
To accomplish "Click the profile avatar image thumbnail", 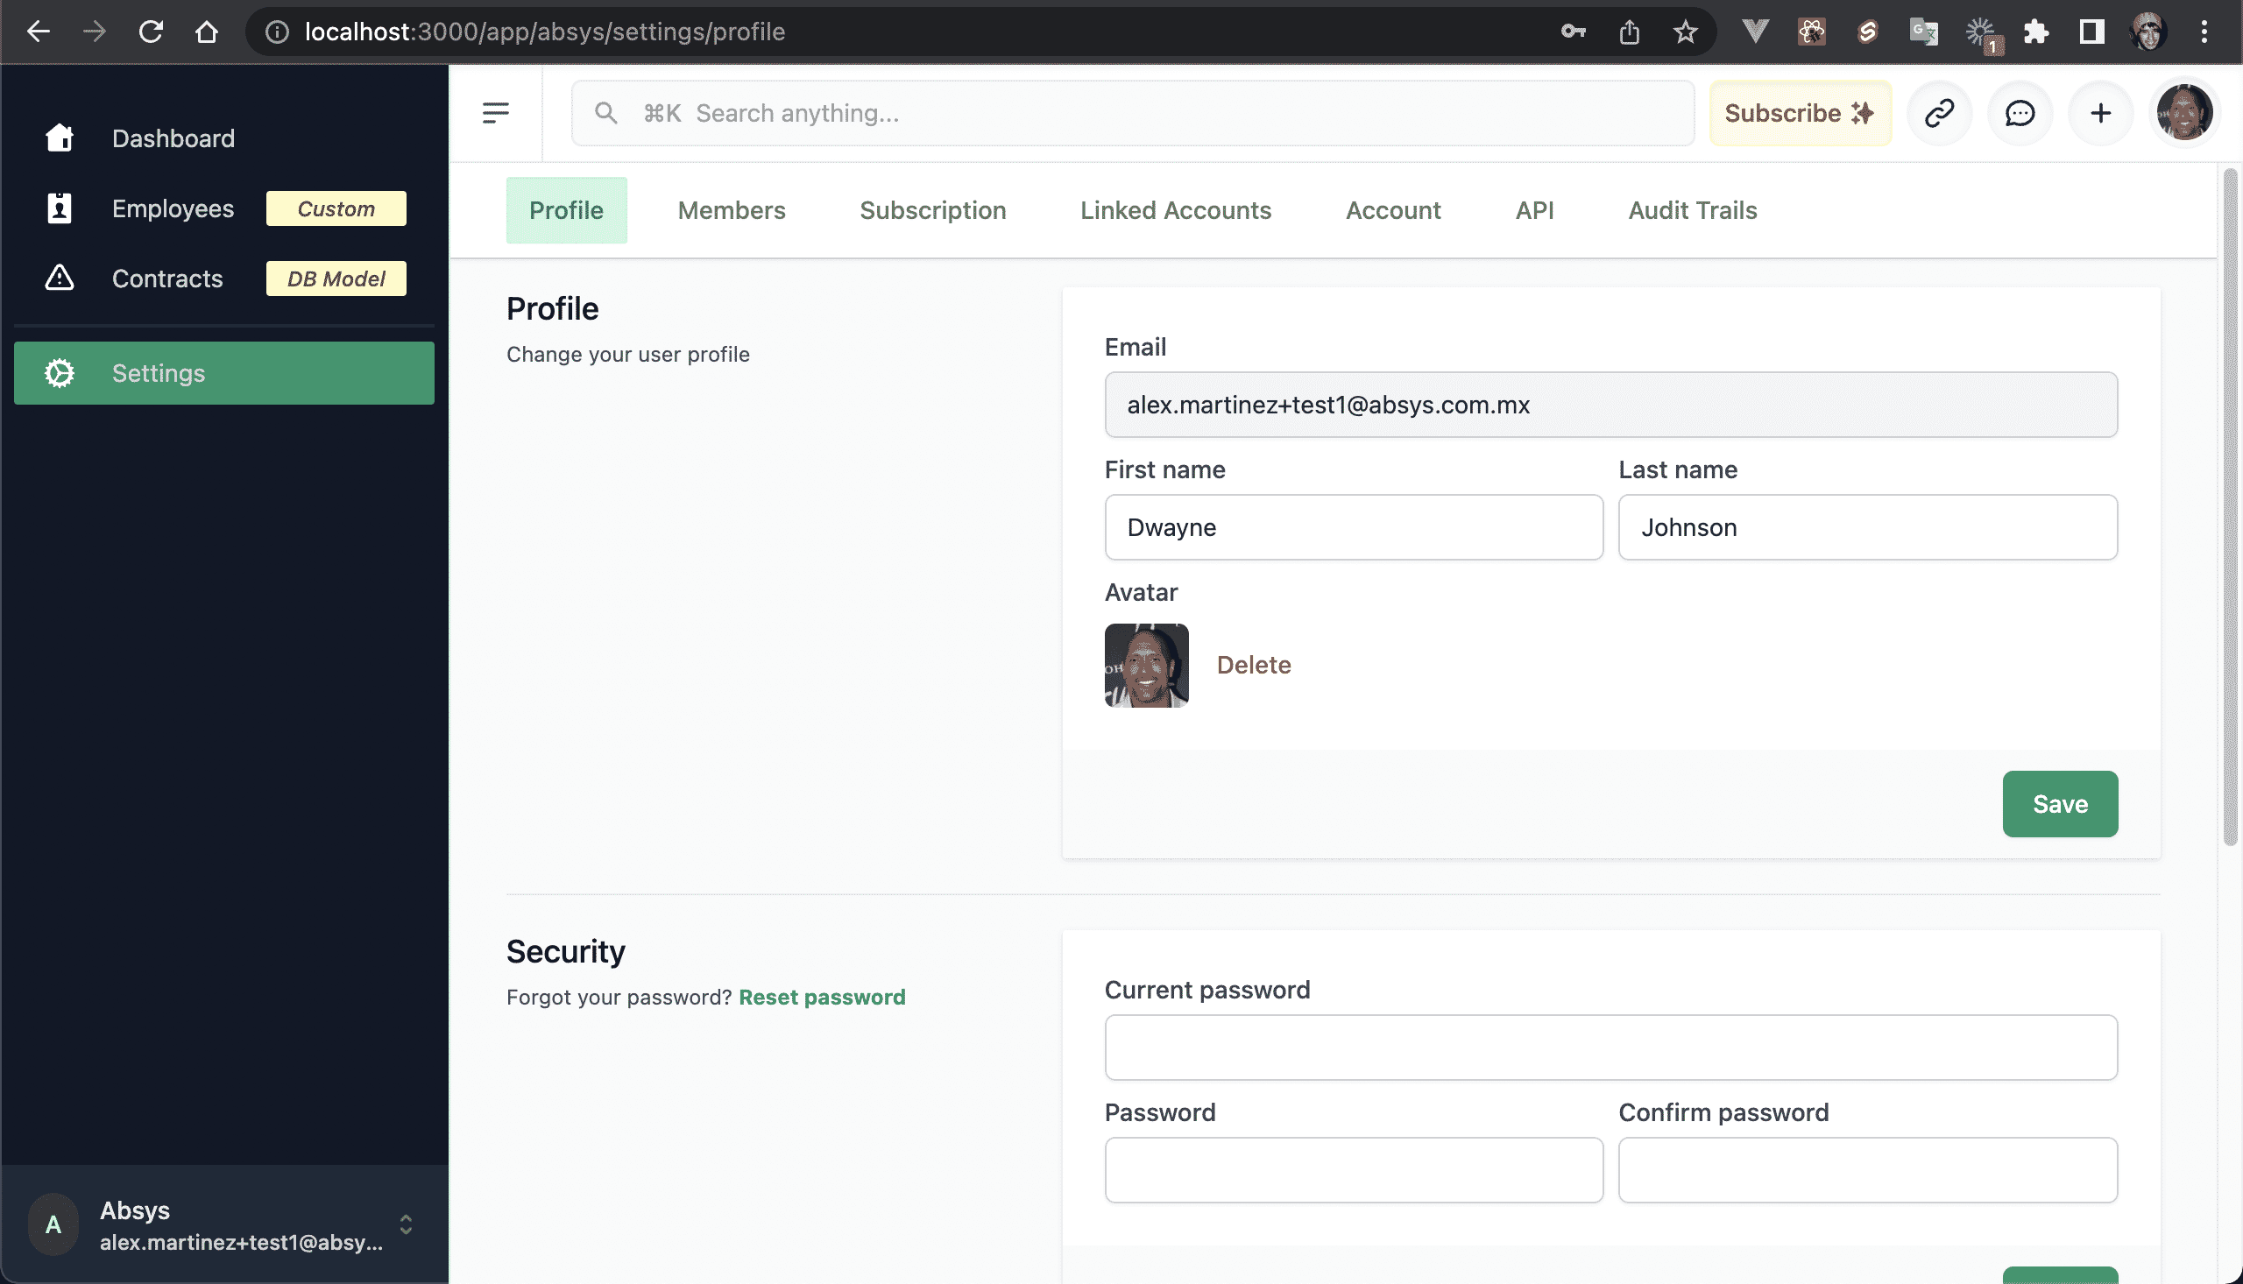I will [x=1146, y=665].
